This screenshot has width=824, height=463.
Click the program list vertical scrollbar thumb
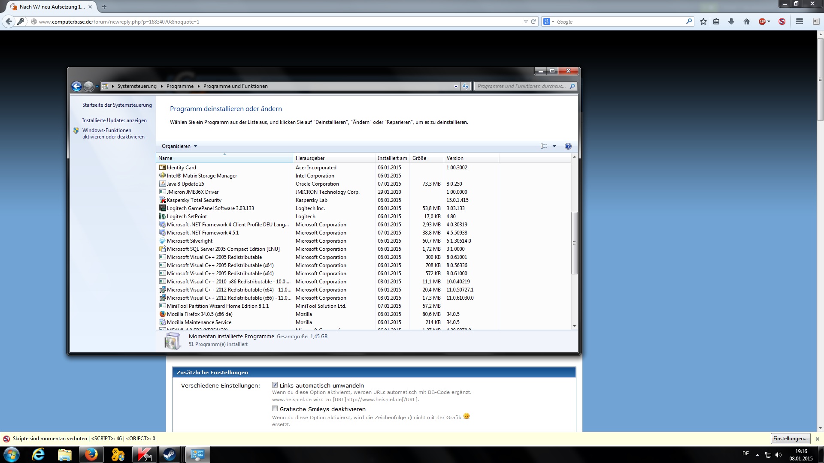(574, 243)
